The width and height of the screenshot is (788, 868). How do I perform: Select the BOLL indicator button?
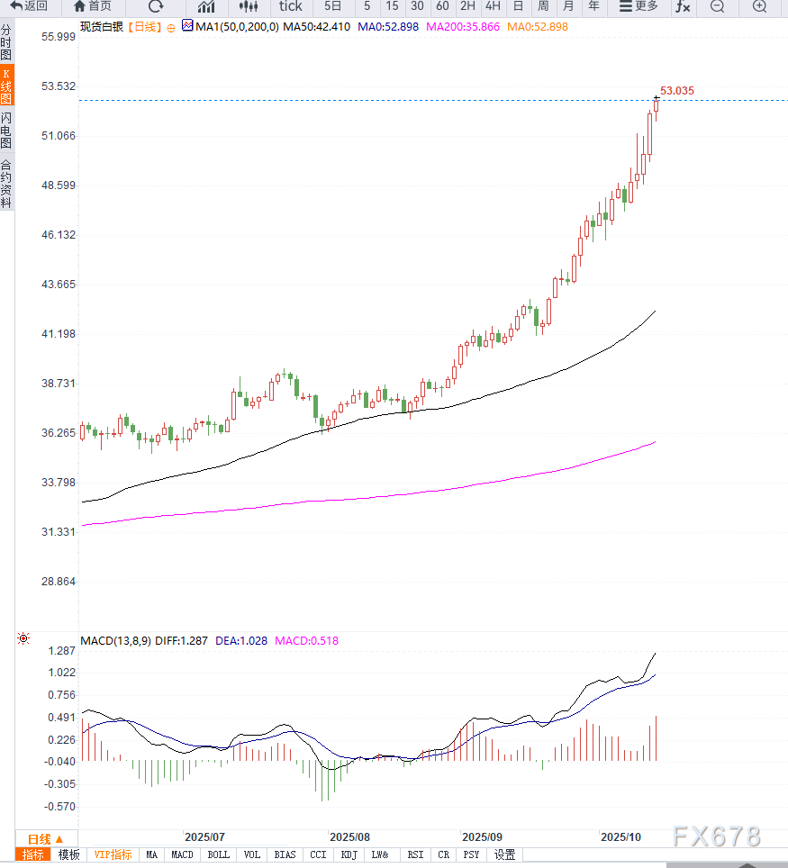pyautogui.click(x=218, y=854)
